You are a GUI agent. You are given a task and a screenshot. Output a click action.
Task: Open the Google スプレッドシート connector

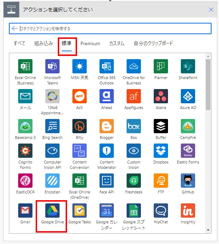tap(134, 211)
